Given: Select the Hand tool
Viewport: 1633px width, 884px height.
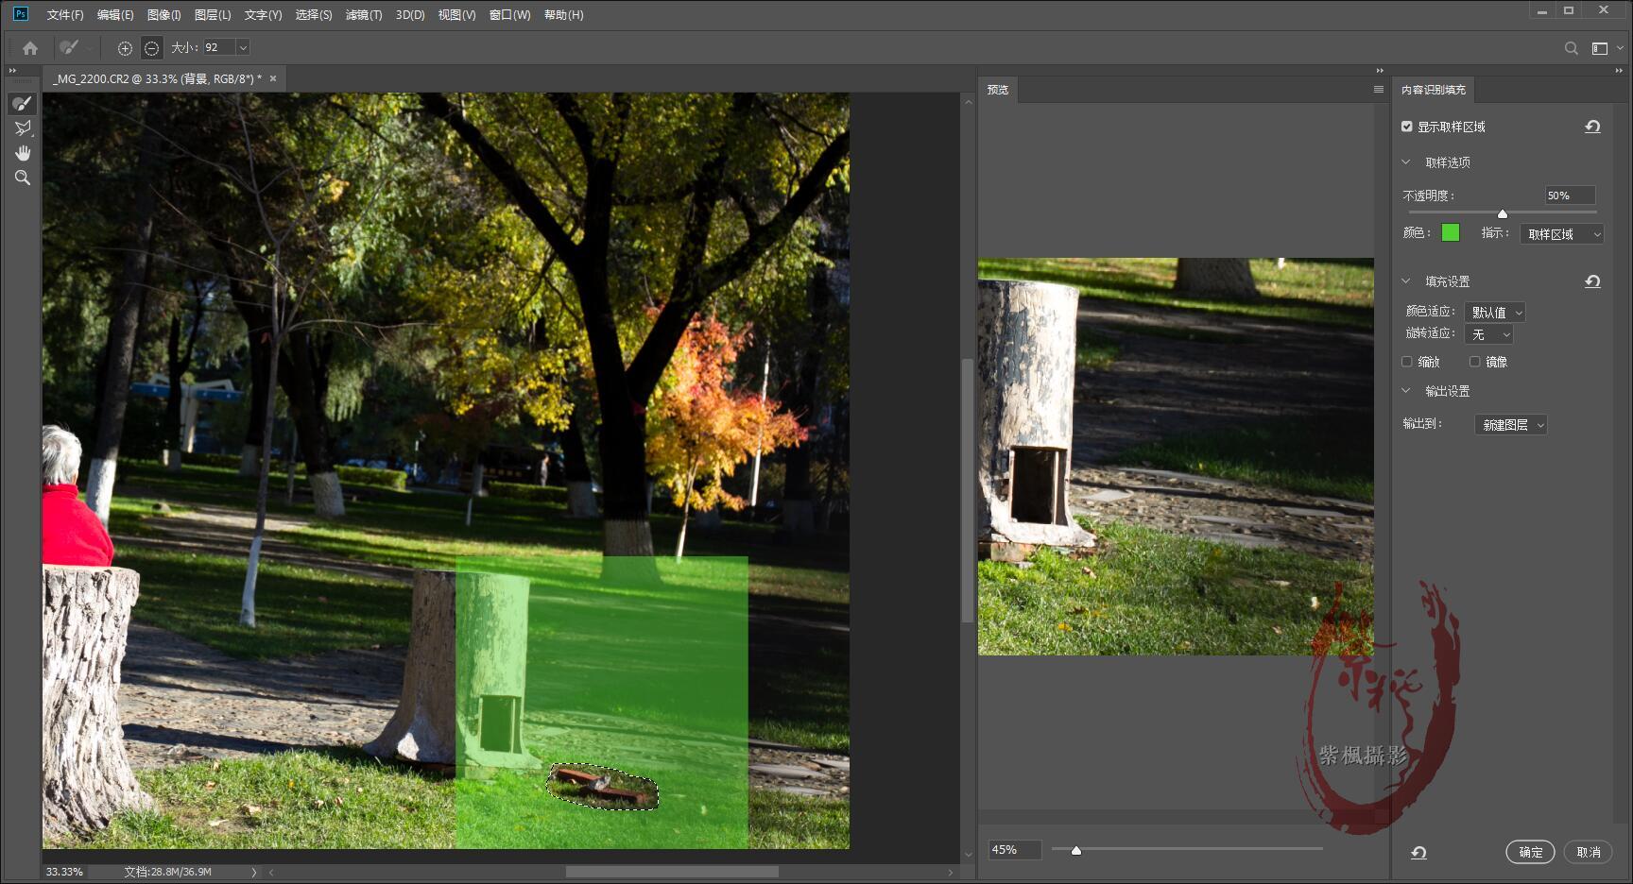Looking at the screenshot, I should 23,153.
